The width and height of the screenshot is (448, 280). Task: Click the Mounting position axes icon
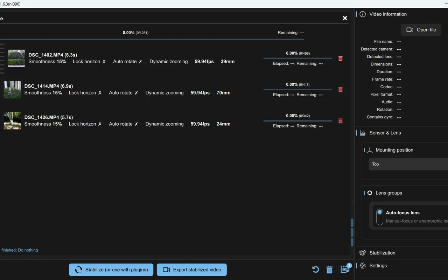click(x=370, y=150)
